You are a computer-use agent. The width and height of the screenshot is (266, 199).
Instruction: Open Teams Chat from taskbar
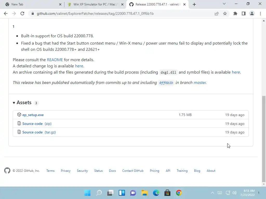pyautogui.click(x=133, y=193)
